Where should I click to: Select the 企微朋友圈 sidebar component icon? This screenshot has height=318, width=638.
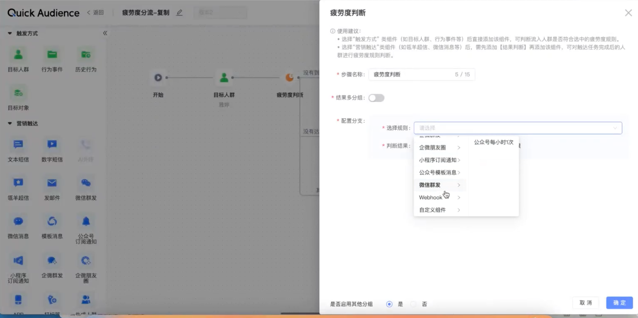(86, 261)
